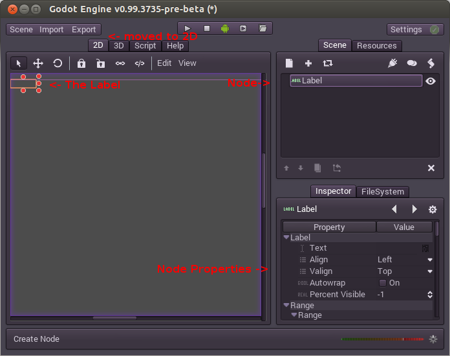The height and width of the screenshot is (356, 450).
Task: Switch to the Script tab
Action: 145,46
